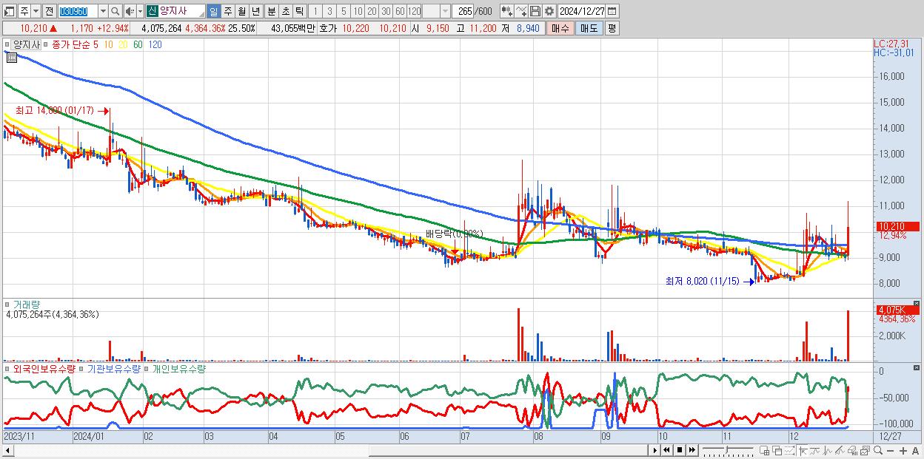This screenshot has height=459, width=924.
Task: Click the overlapping windows icon
Action: (x=777, y=450)
